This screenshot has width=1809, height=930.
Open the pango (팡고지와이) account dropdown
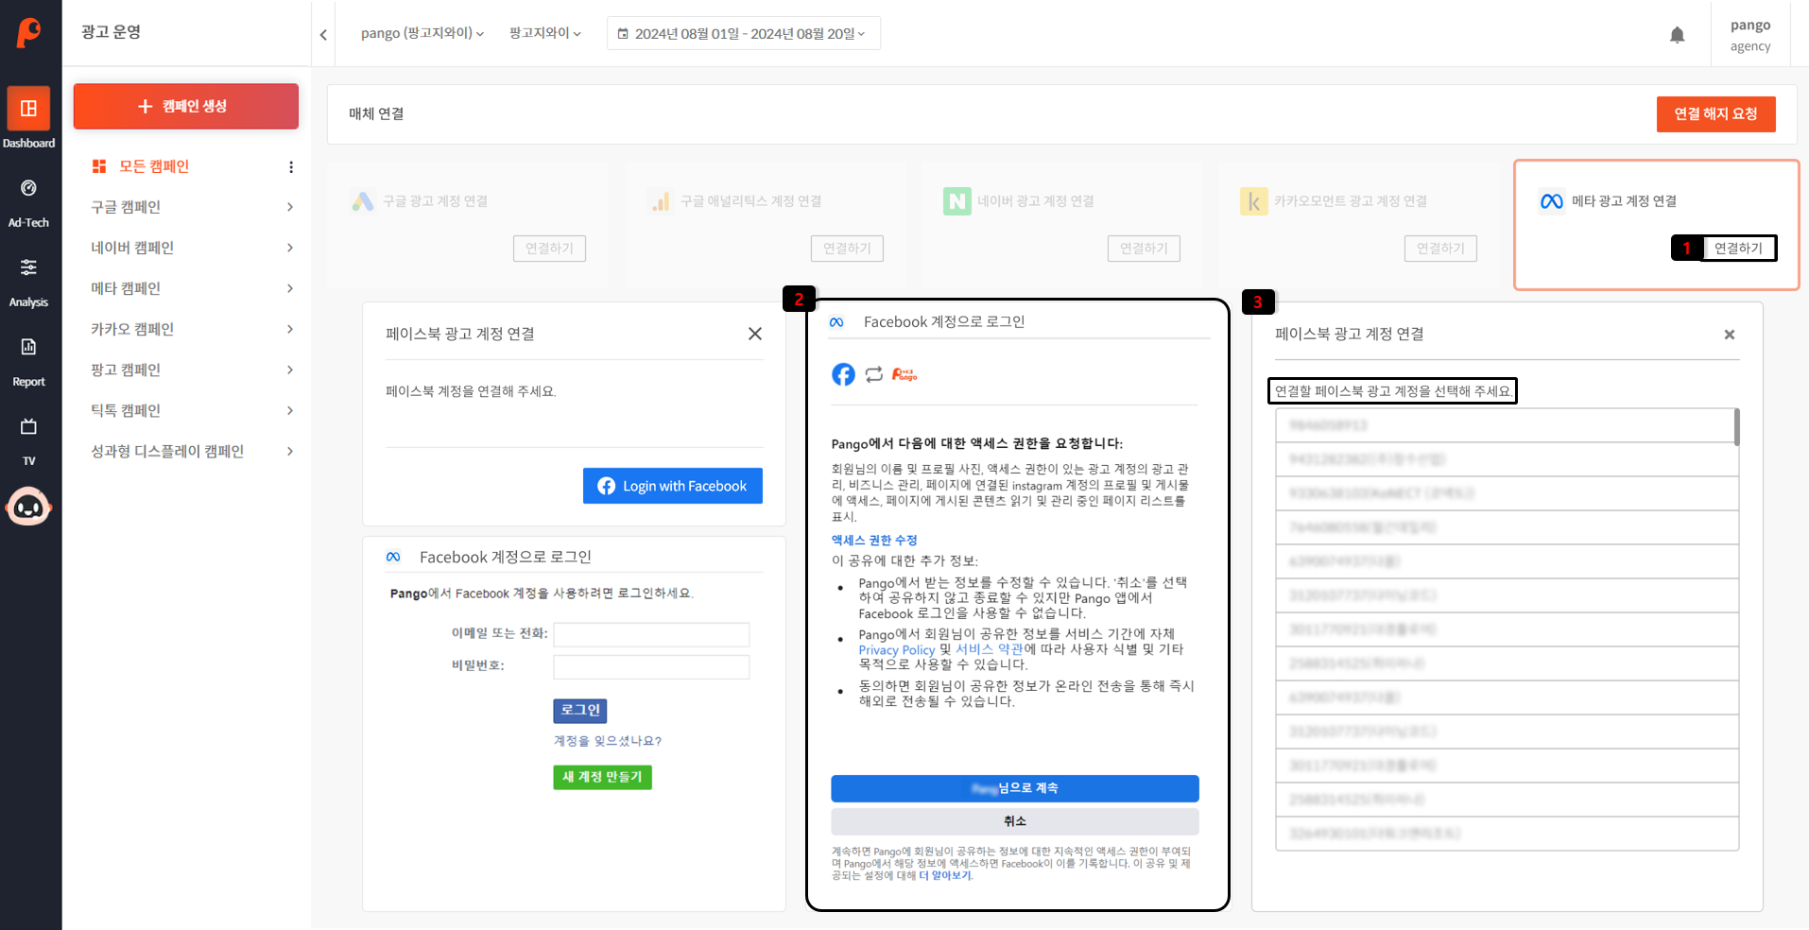coord(422,33)
